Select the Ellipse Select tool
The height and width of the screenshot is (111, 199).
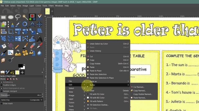pos(11,17)
